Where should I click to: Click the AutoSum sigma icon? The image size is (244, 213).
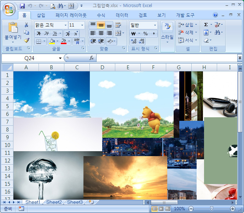coord(206,25)
